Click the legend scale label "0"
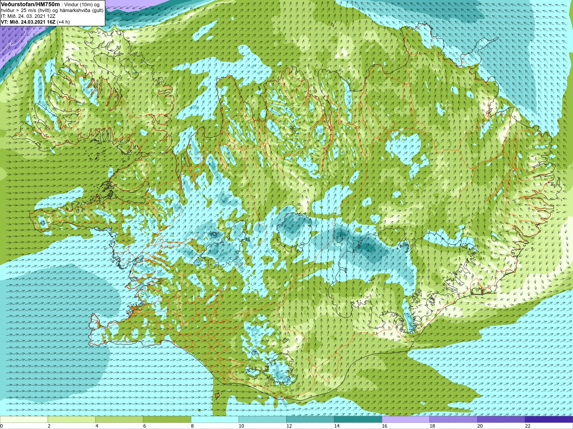This screenshot has width=573, height=429. [x=1, y=426]
